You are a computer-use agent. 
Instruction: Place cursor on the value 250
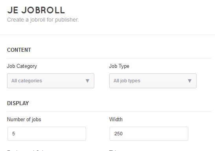click(118, 134)
